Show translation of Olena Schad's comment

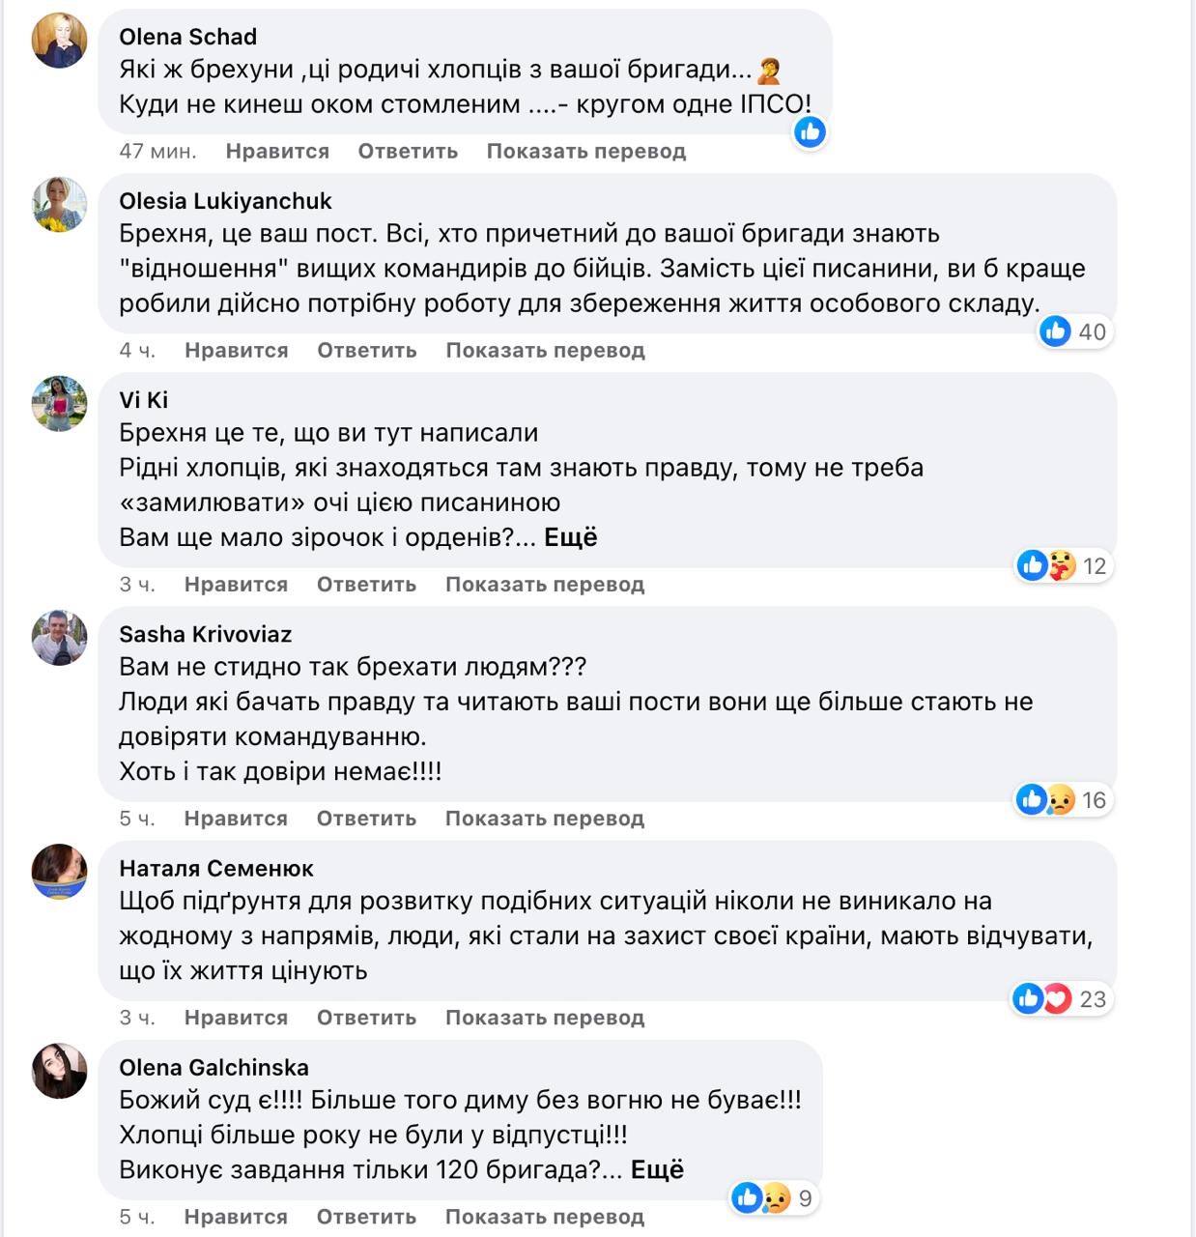pyautogui.click(x=585, y=151)
